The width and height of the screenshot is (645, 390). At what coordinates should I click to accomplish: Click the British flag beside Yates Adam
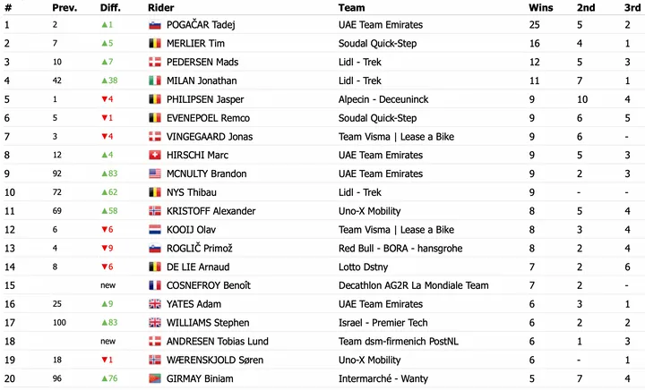pyautogui.click(x=155, y=304)
